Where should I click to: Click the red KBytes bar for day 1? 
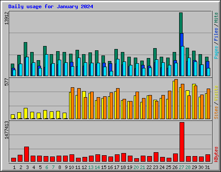[x=13, y=160]
